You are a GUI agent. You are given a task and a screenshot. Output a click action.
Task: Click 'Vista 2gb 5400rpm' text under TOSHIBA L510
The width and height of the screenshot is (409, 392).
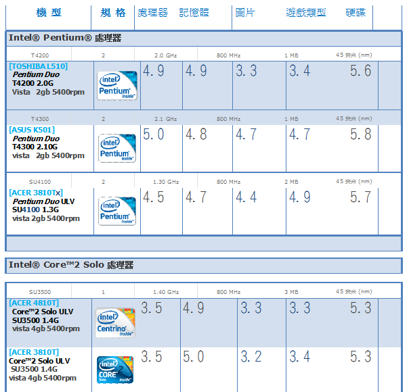click(48, 92)
